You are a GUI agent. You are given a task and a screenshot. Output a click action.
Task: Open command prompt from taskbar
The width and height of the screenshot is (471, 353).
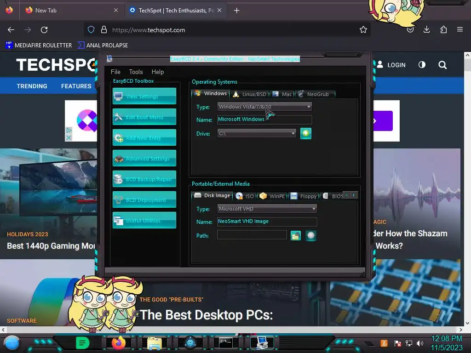pyautogui.click(x=226, y=342)
